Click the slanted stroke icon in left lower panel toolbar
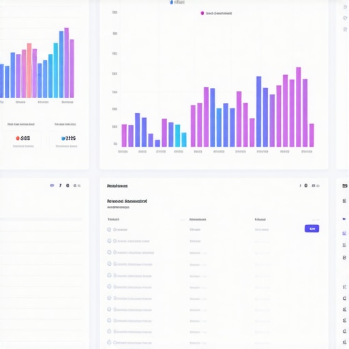Viewport: 349px width, 349px height. tap(60, 185)
